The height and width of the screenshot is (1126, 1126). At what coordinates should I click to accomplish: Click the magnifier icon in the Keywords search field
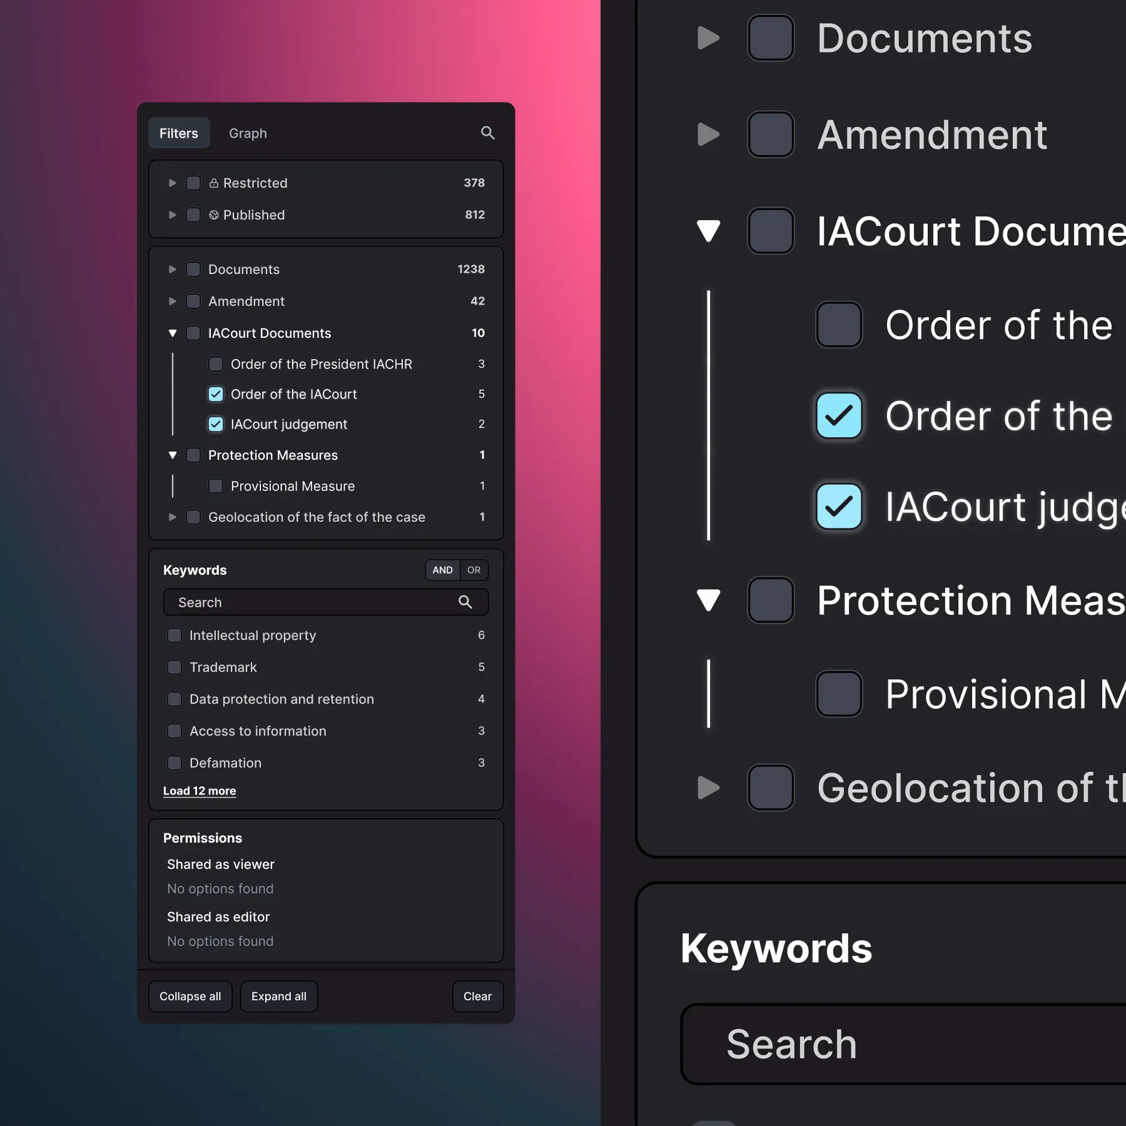point(465,602)
